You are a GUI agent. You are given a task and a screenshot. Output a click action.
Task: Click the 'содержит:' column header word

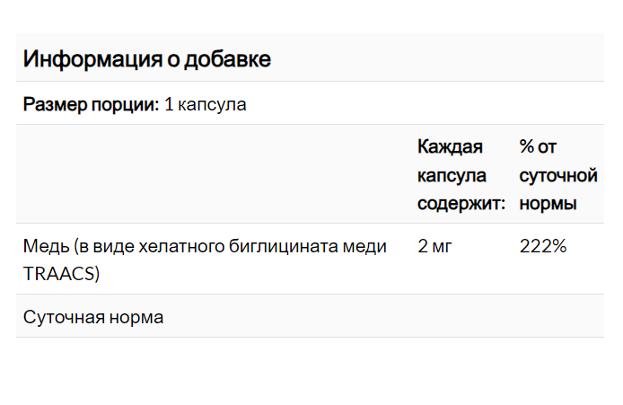point(461,204)
